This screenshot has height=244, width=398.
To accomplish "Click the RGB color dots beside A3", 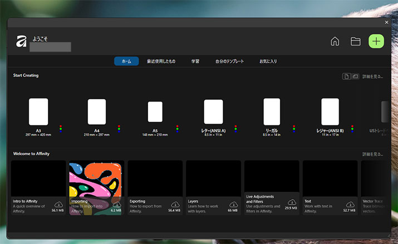I will coord(61,129).
